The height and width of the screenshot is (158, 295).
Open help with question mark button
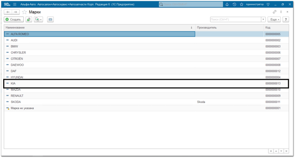pyautogui.click(x=285, y=19)
